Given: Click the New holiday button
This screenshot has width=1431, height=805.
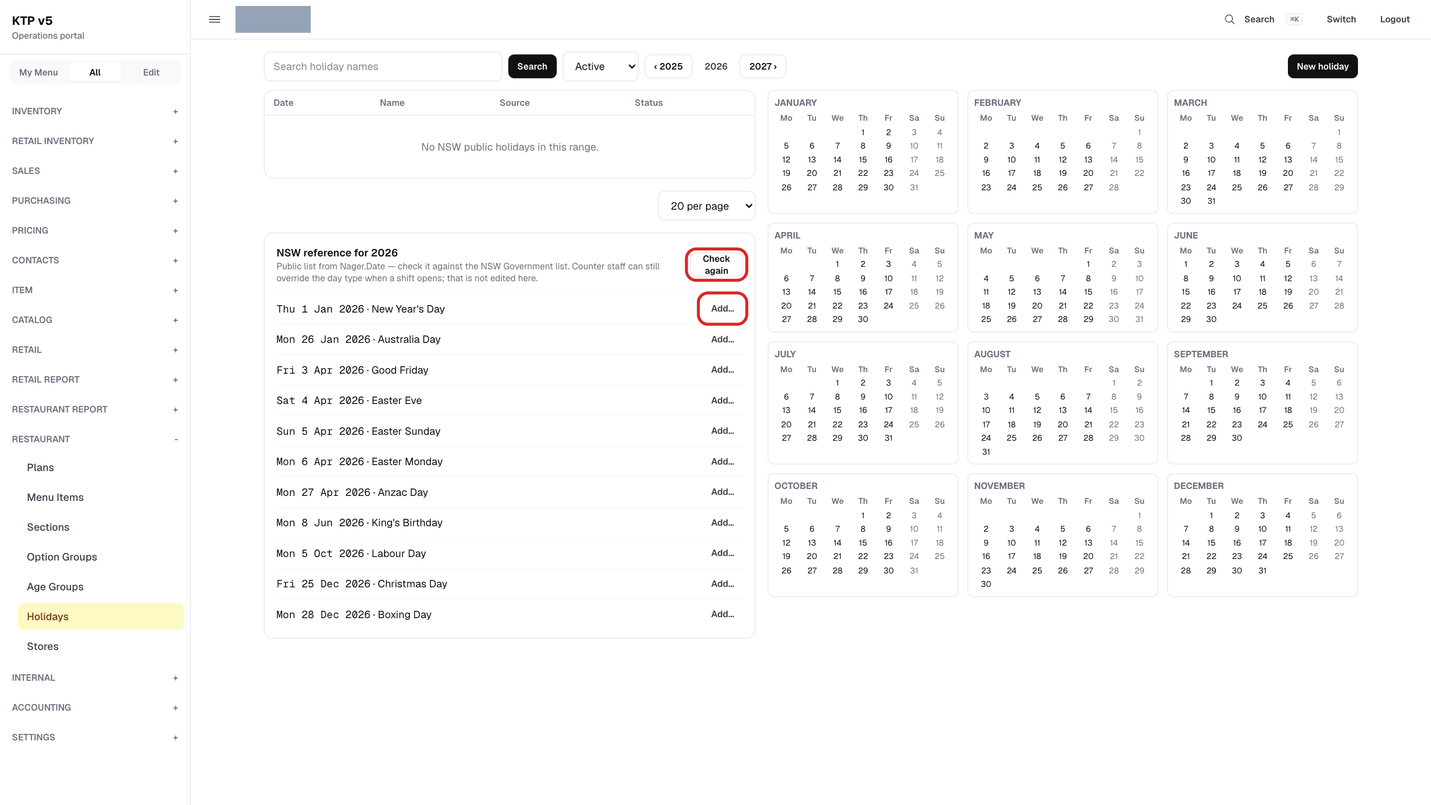Looking at the screenshot, I should click(x=1322, y=67).
